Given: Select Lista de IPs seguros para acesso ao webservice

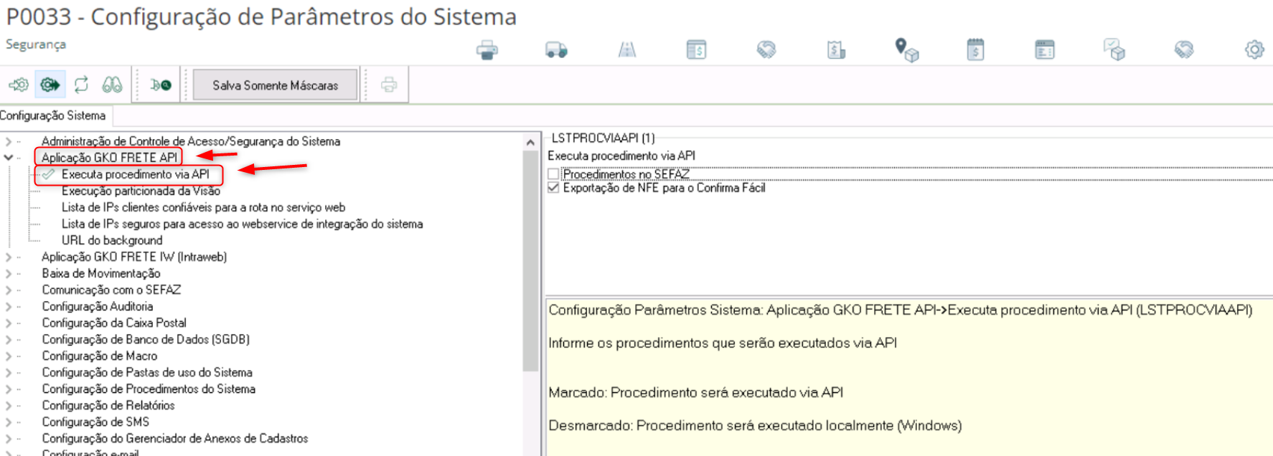Looking at the screenshot, I should (x=242, y=224).
